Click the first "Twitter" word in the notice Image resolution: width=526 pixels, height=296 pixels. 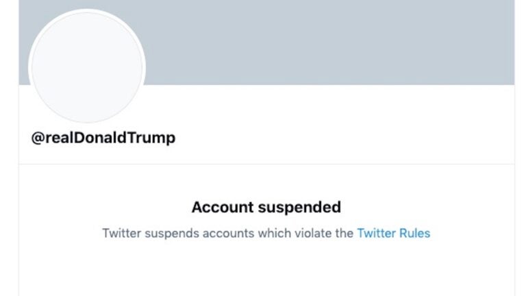click(x=121, y=233)
